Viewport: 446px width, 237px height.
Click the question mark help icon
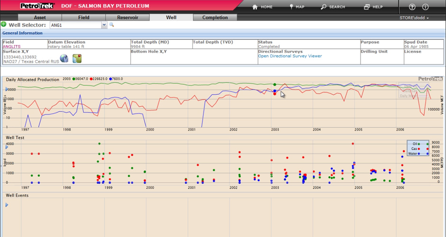[412, 7]
